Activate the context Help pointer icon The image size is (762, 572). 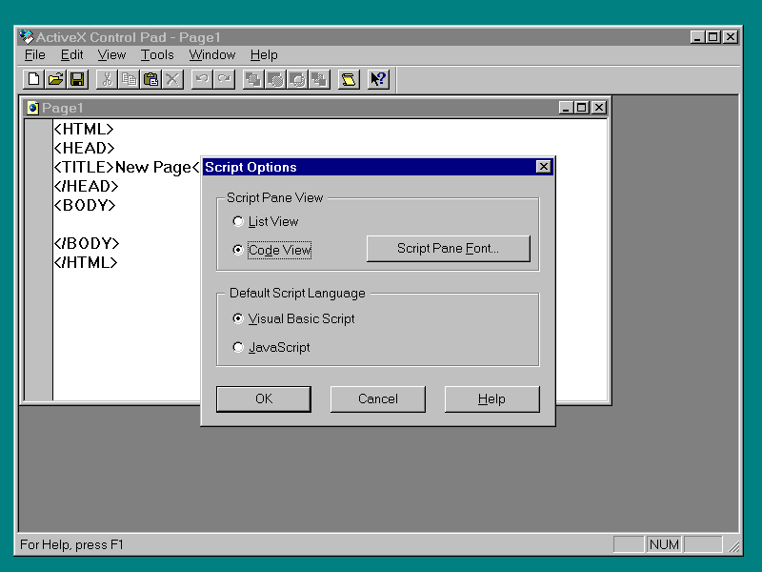(x=378, y=79)
